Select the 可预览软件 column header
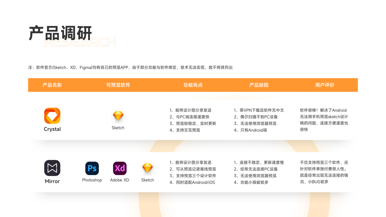The width and height of the screenshot is (386, 217). point(118,85)
